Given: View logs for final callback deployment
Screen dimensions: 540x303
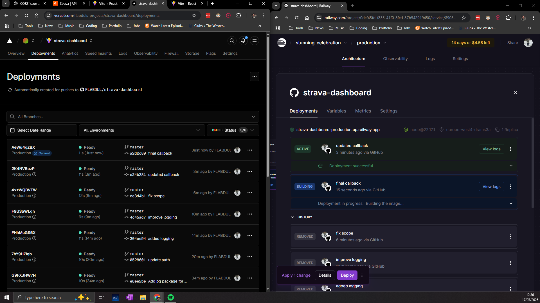Looking at the screenshot, I should pos(491,187).
